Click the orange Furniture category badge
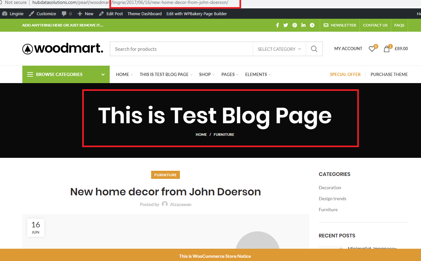This screenshot has height=261, width=421. point(165,175)
